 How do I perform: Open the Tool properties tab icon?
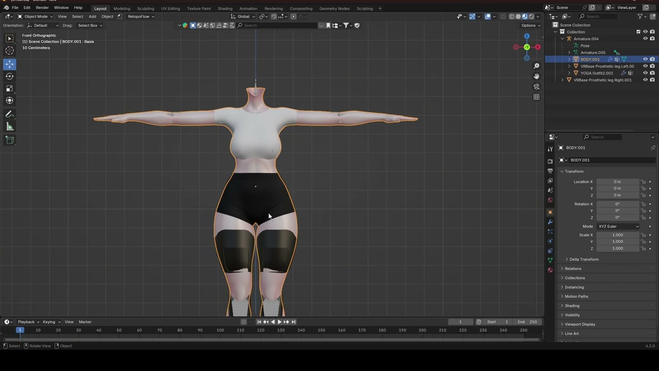click(x=550, y=149)
